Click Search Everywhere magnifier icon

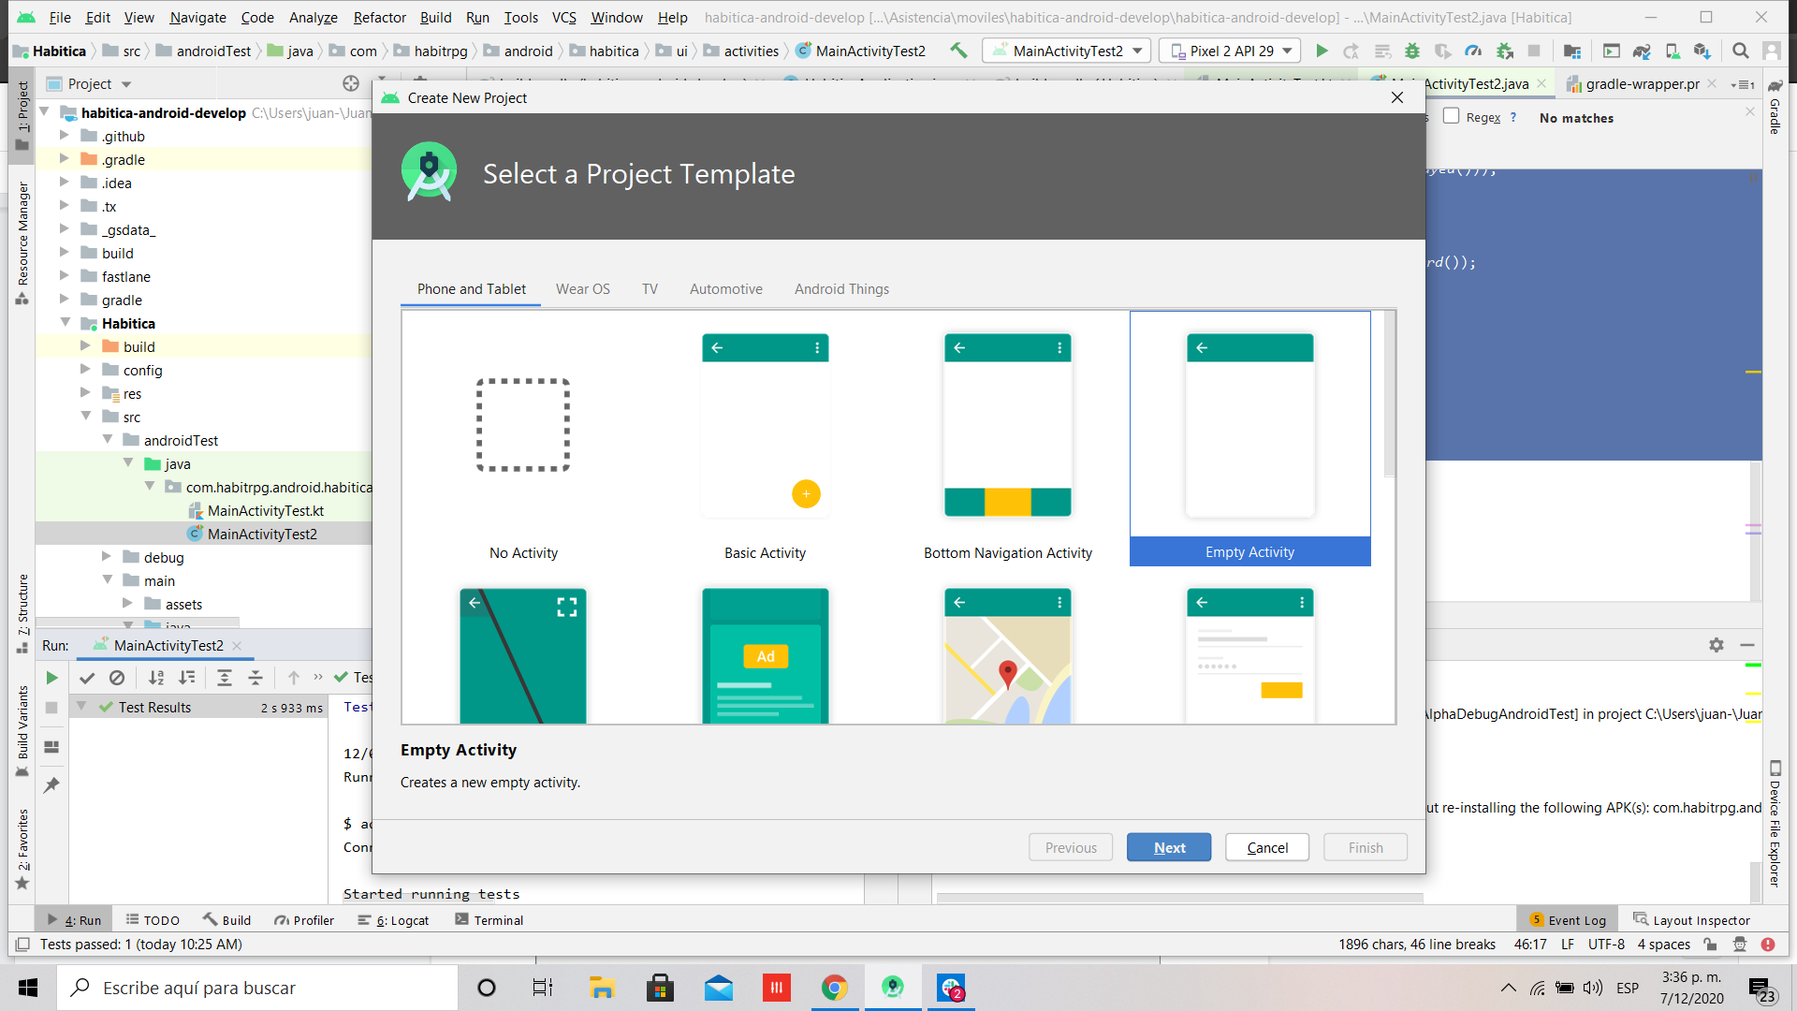point(1740,51)
